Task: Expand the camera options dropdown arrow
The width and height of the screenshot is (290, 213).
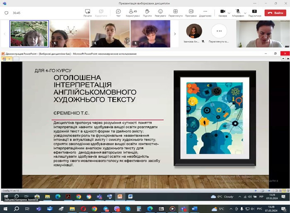Action: click(x=229, y=12)
